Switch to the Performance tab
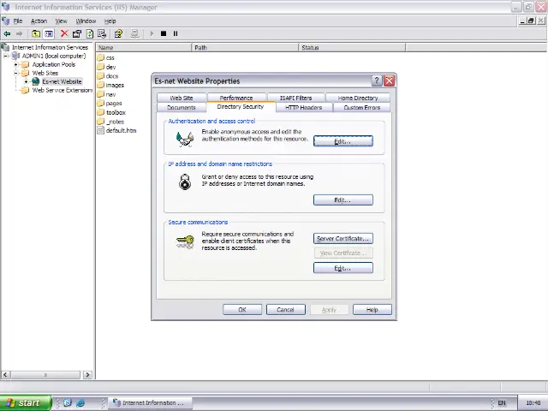 tap(236, 98)
